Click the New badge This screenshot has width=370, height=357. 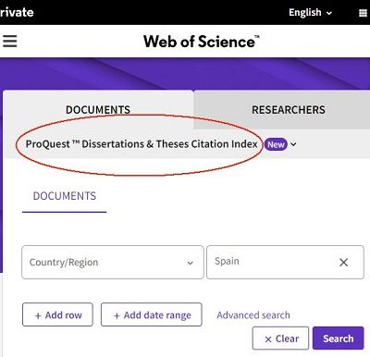pyautogui.click(x=276, y=144)
